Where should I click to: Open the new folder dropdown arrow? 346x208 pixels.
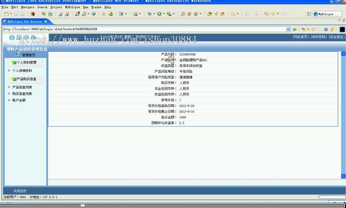point(238,14)
